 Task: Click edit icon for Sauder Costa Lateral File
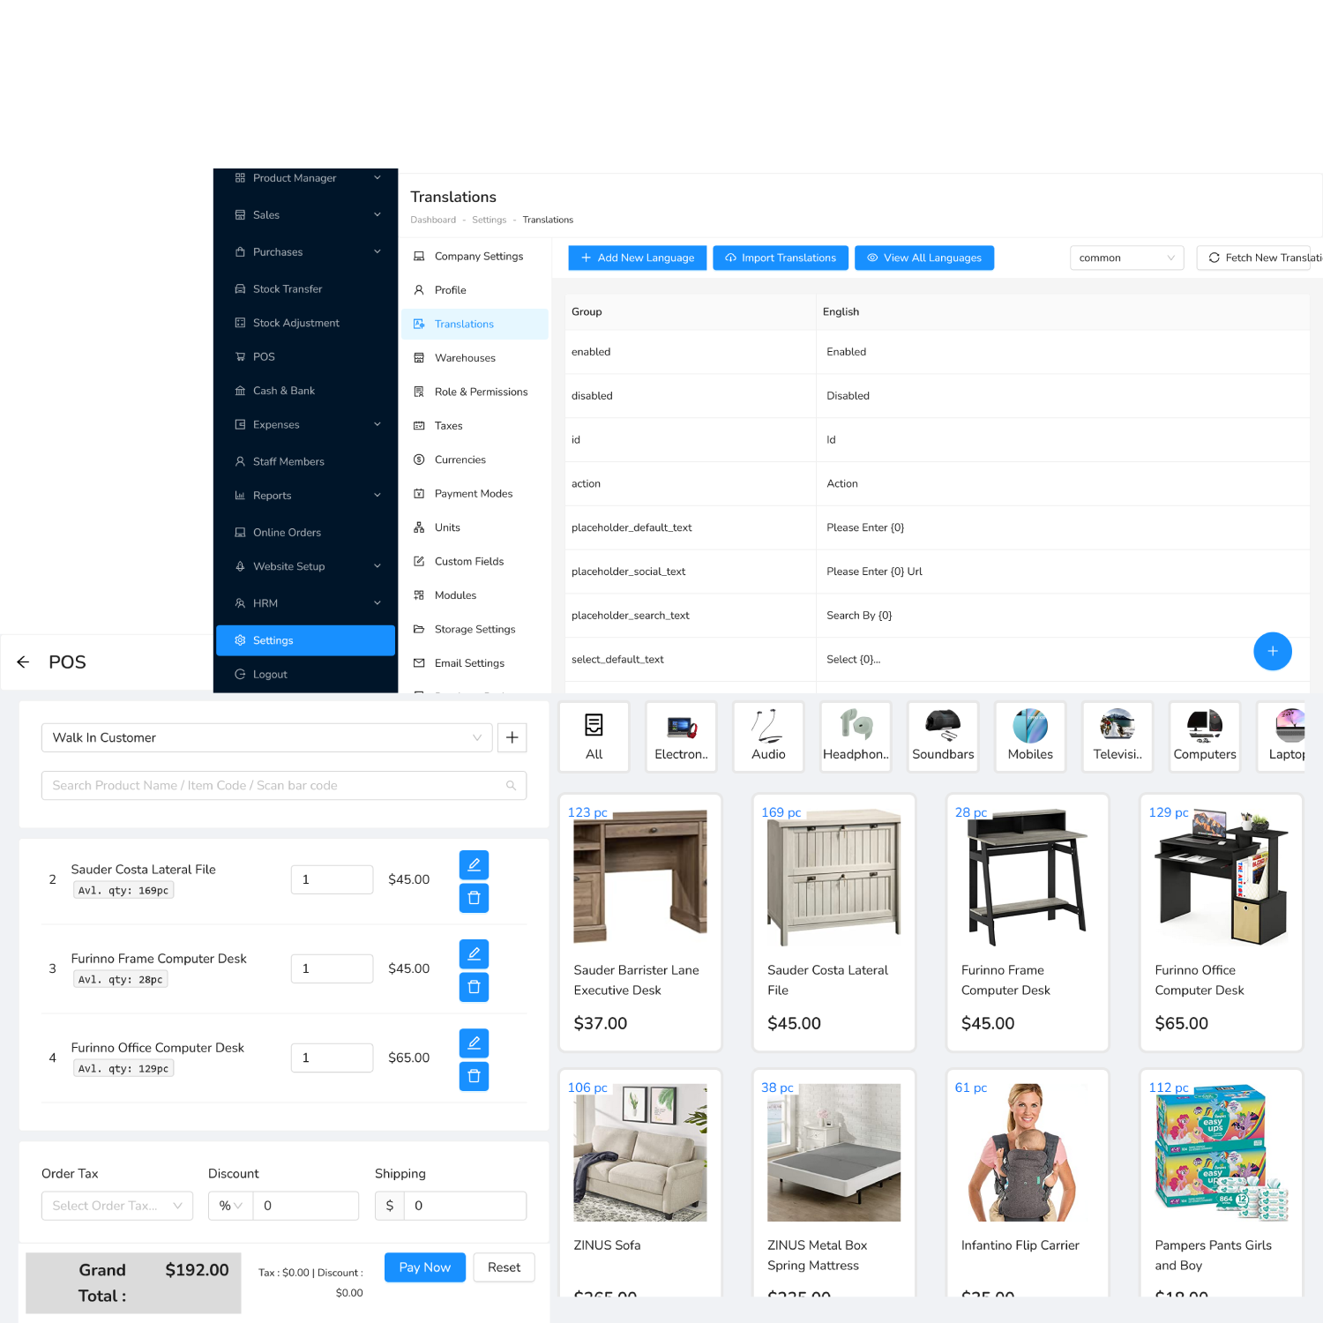coord(474,864)
